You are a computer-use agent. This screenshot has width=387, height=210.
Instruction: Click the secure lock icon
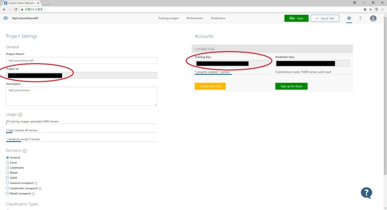point(22,9)
